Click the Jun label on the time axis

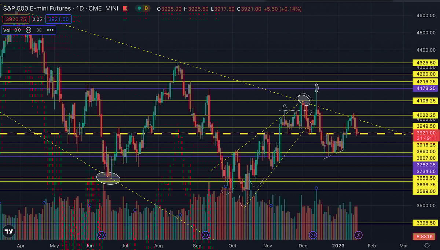click(x=90, y=245)
